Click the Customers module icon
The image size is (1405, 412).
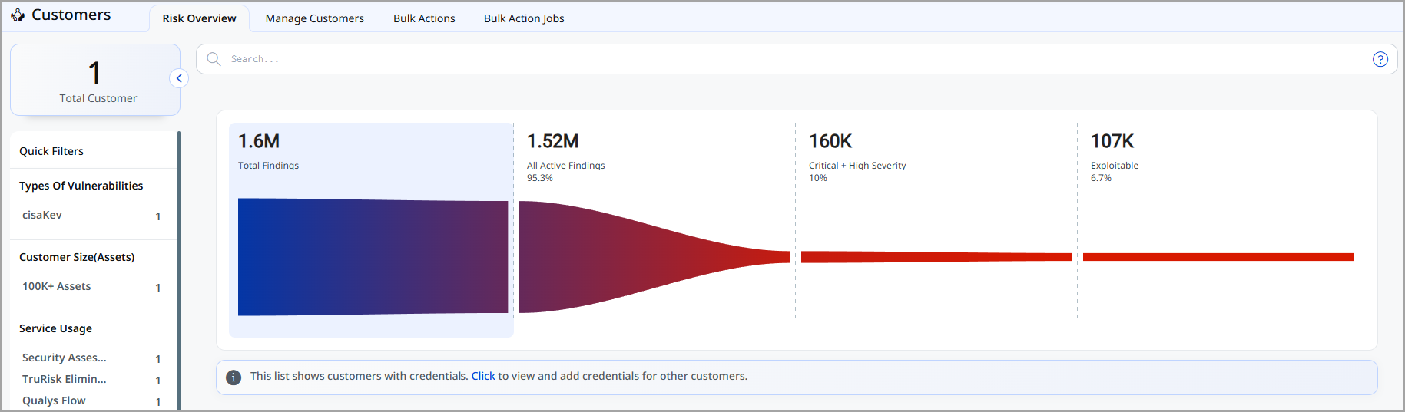pyautogui.click(x=17, y=15)
